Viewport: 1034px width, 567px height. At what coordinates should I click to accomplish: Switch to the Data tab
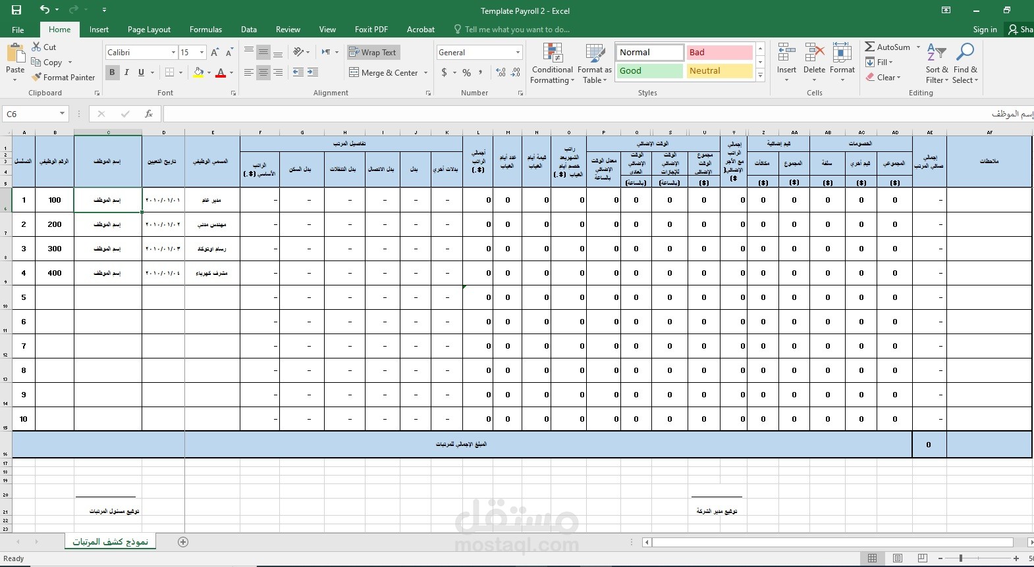tap(249, 30)
